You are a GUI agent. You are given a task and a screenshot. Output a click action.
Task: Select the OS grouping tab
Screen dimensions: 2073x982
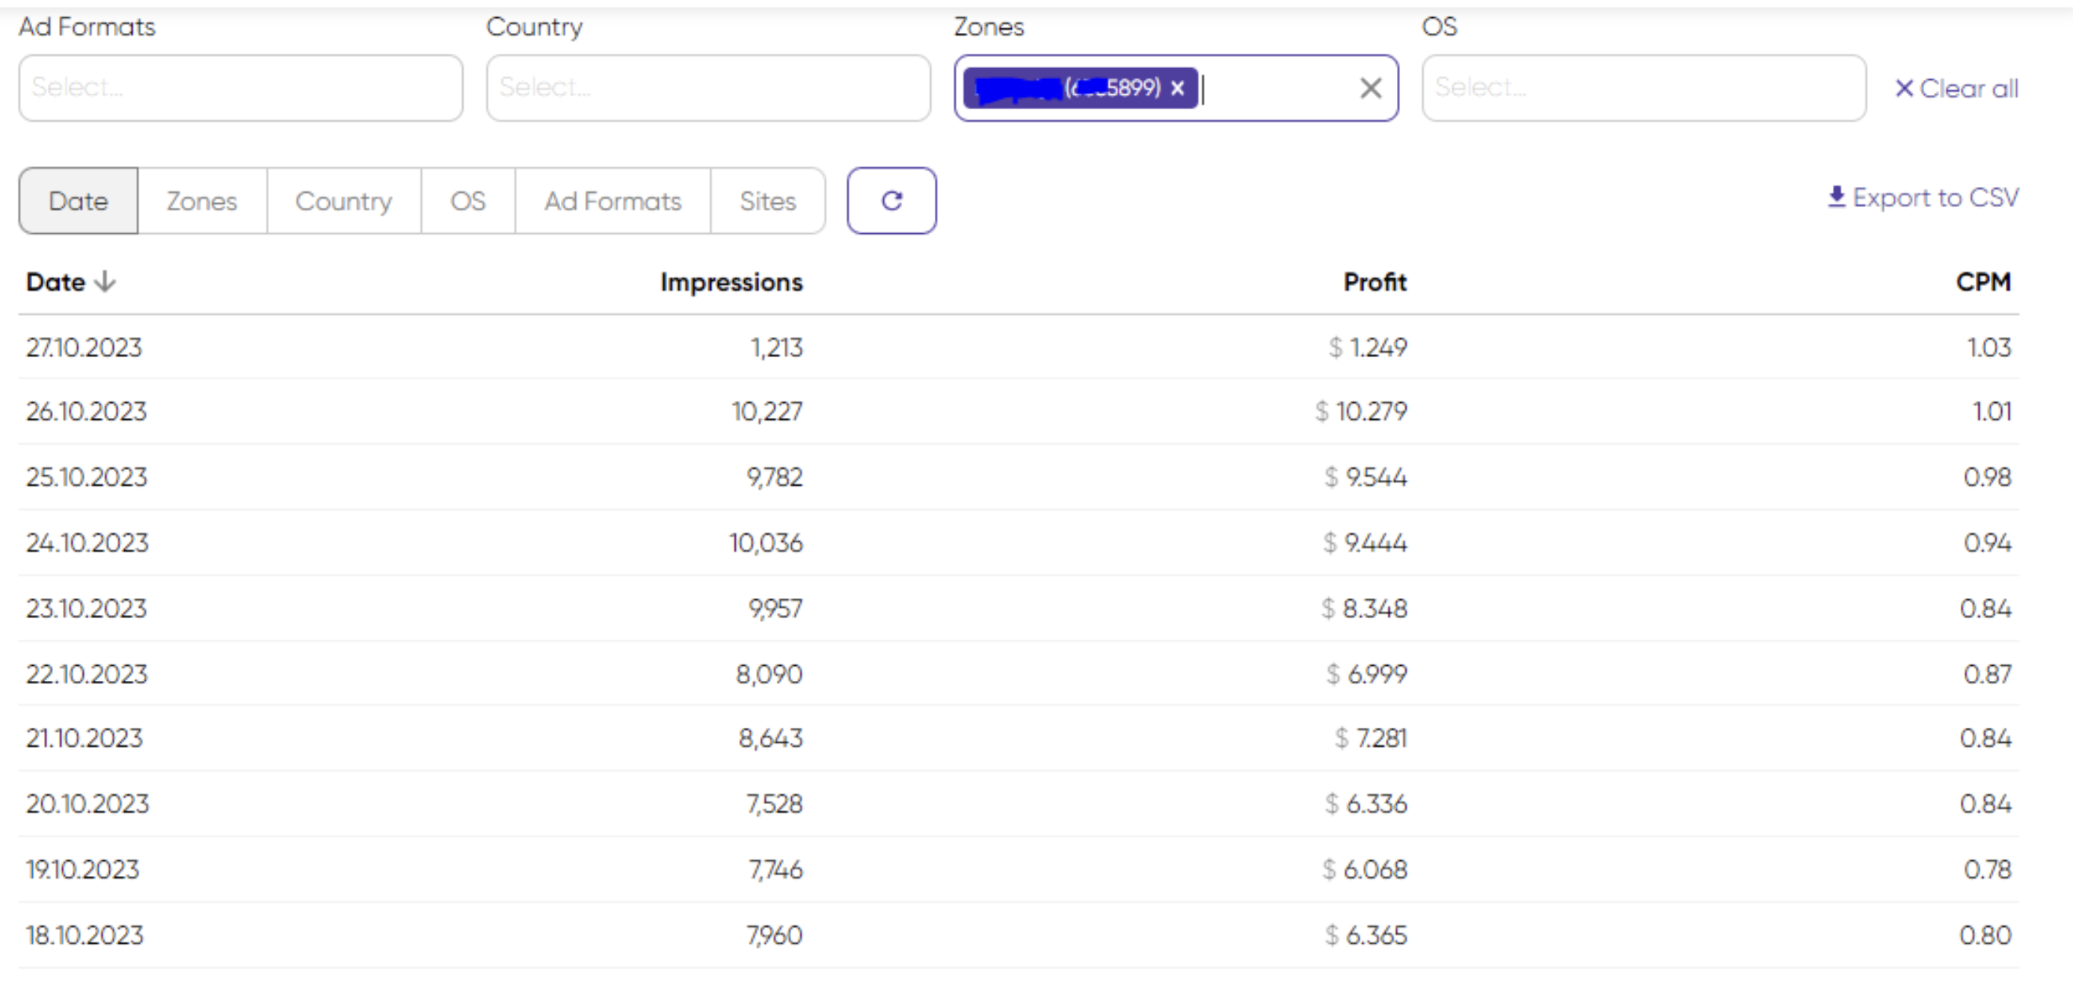click(x=467, y=200)
